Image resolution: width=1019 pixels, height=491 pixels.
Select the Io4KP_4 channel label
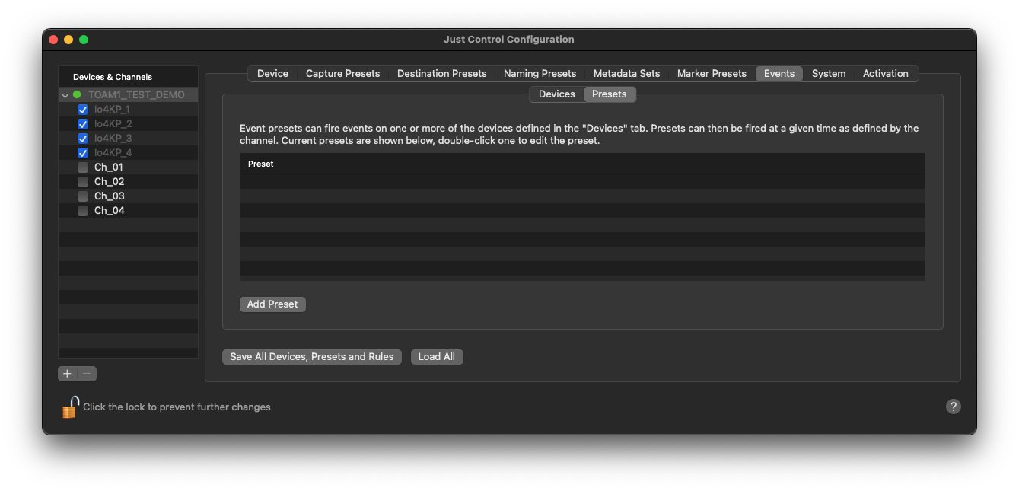coord(113,153)
